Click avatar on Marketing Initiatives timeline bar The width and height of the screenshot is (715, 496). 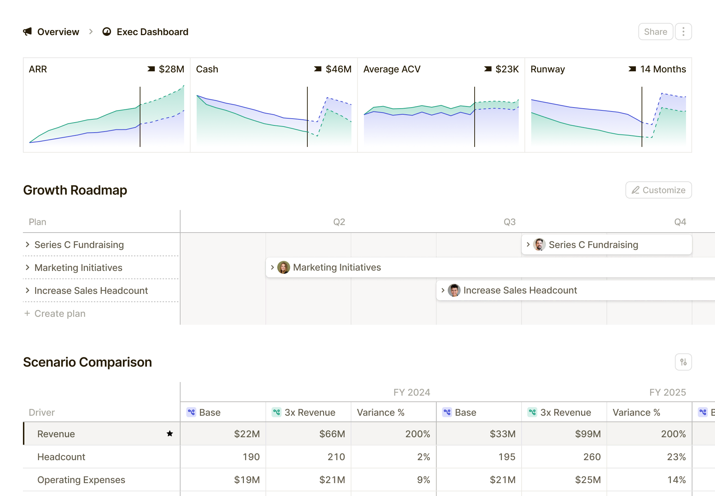click(284, 267)
